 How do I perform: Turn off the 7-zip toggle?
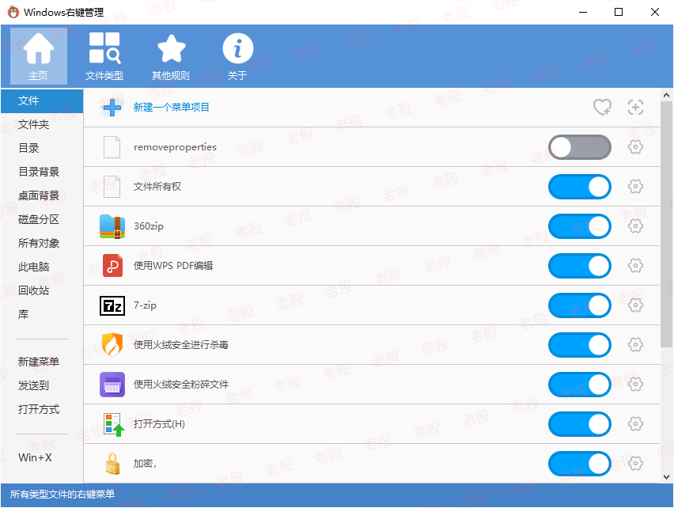(579, 305)
